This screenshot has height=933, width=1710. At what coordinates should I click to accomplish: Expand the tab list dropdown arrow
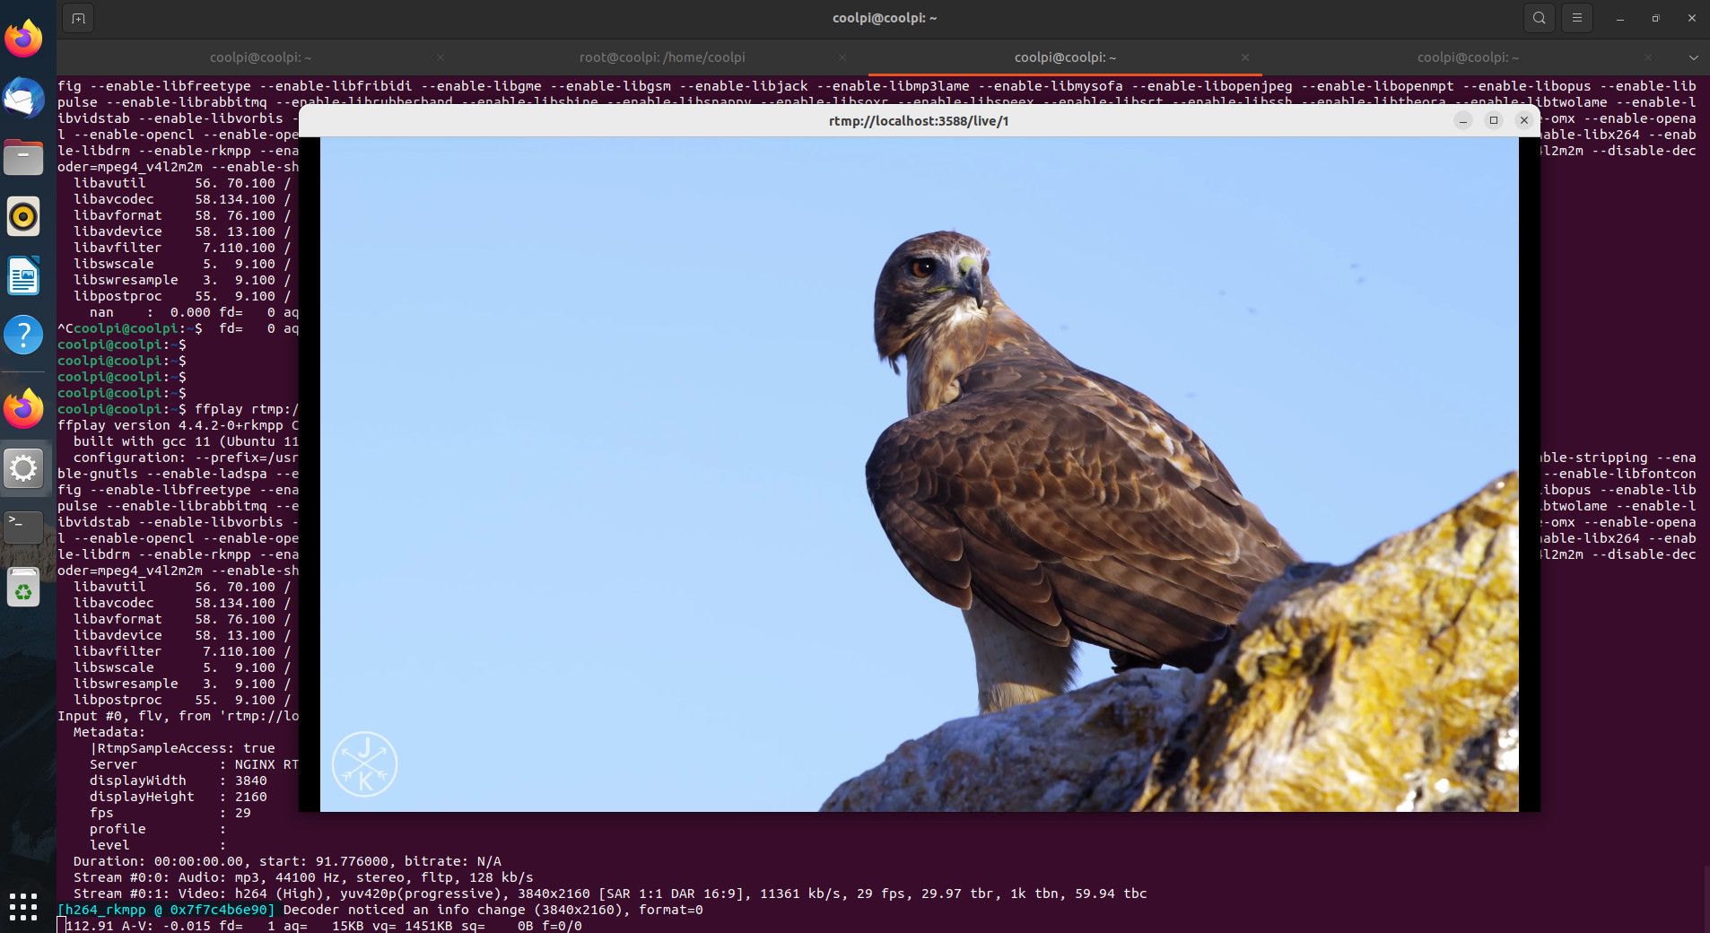tap(1693, 57)
